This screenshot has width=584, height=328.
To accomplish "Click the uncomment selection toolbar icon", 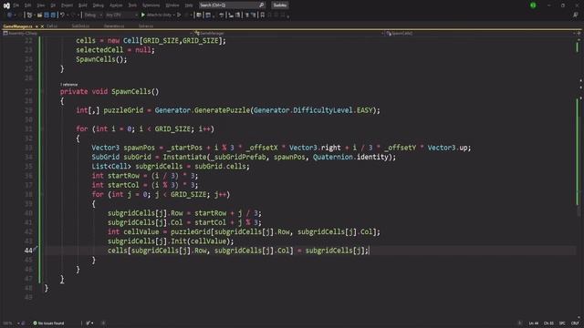I will tap(254, 15).
